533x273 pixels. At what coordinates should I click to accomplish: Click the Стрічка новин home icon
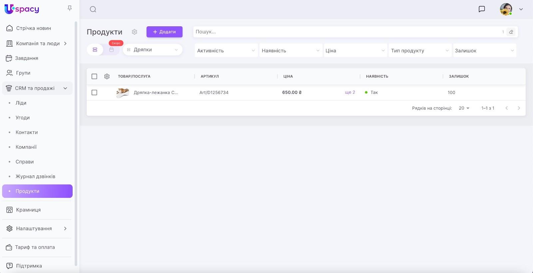click(x=10, y=28)
